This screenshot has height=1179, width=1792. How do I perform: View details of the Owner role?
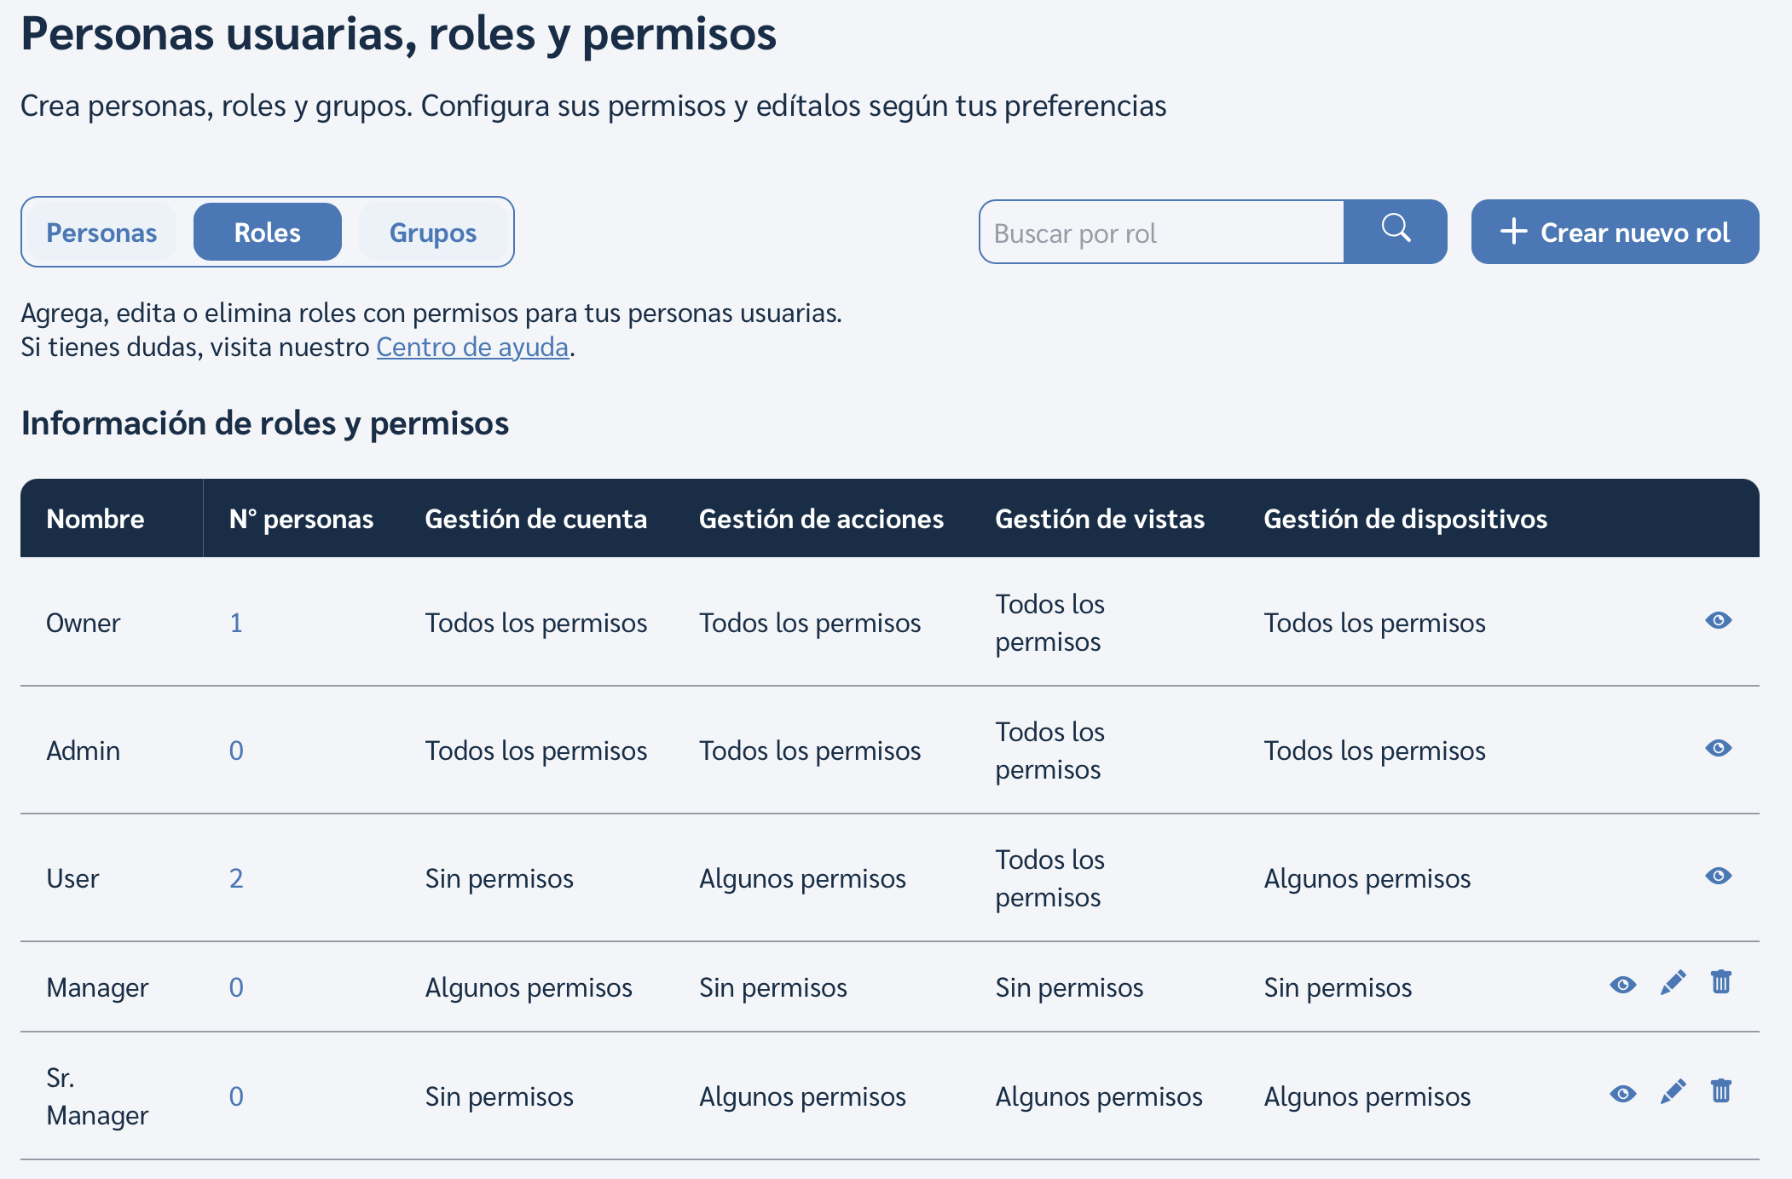(1718, 621)
